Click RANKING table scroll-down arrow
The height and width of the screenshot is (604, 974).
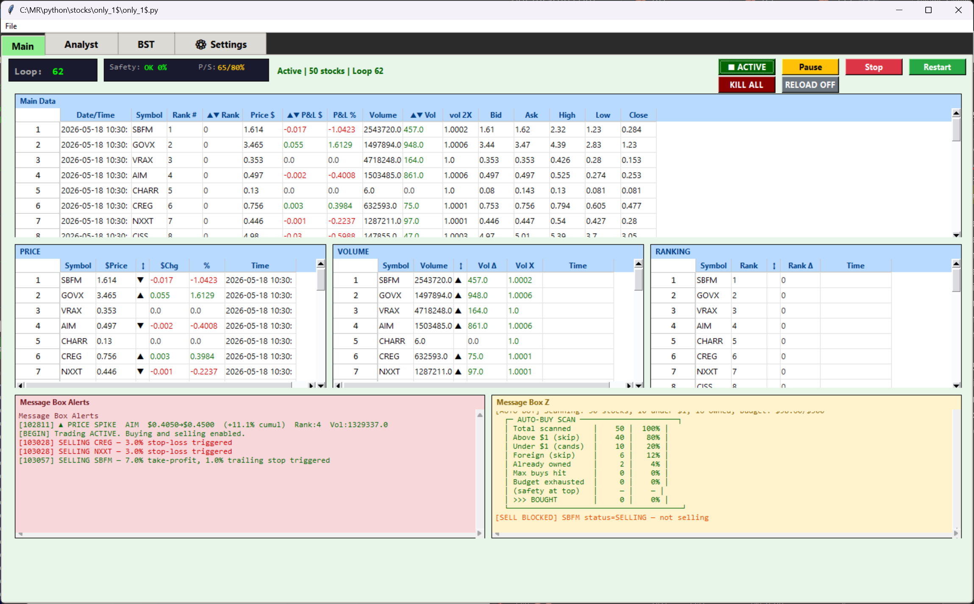point(956,385)
